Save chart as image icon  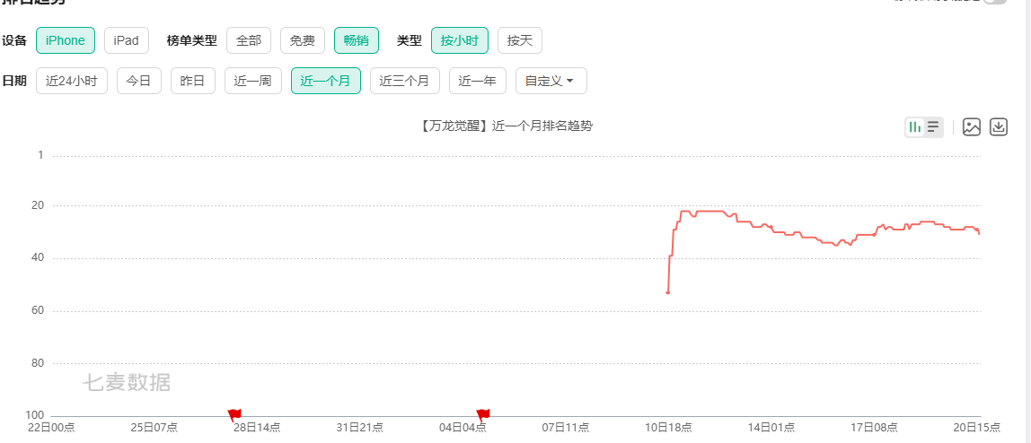point(971,127)
